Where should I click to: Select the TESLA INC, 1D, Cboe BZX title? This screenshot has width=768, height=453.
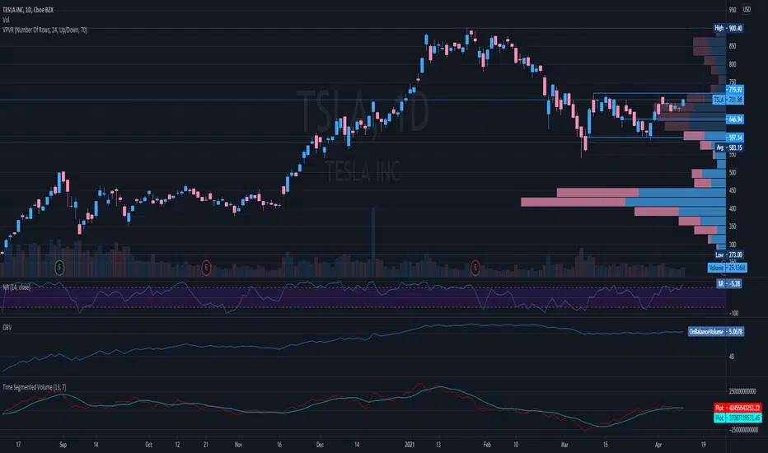28,10
